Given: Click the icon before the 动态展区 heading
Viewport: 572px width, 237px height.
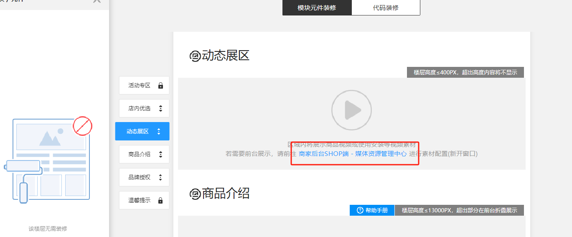Looking at the screenshot, I should [195, 56].
